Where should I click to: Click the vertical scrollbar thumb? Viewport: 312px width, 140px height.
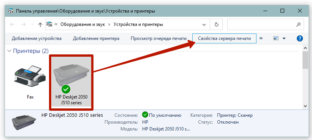point(305,60)
